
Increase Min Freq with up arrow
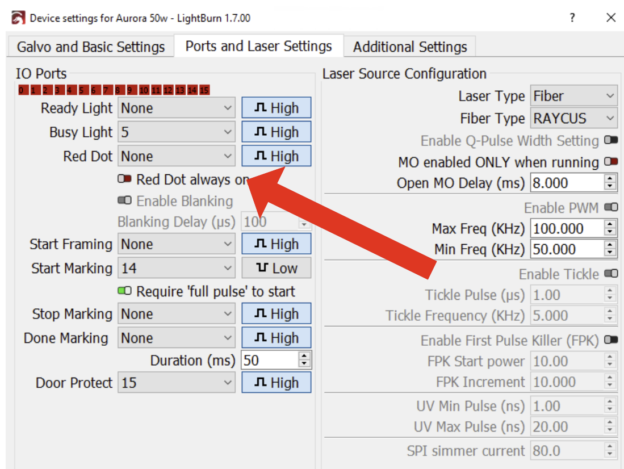pos(610,245)
